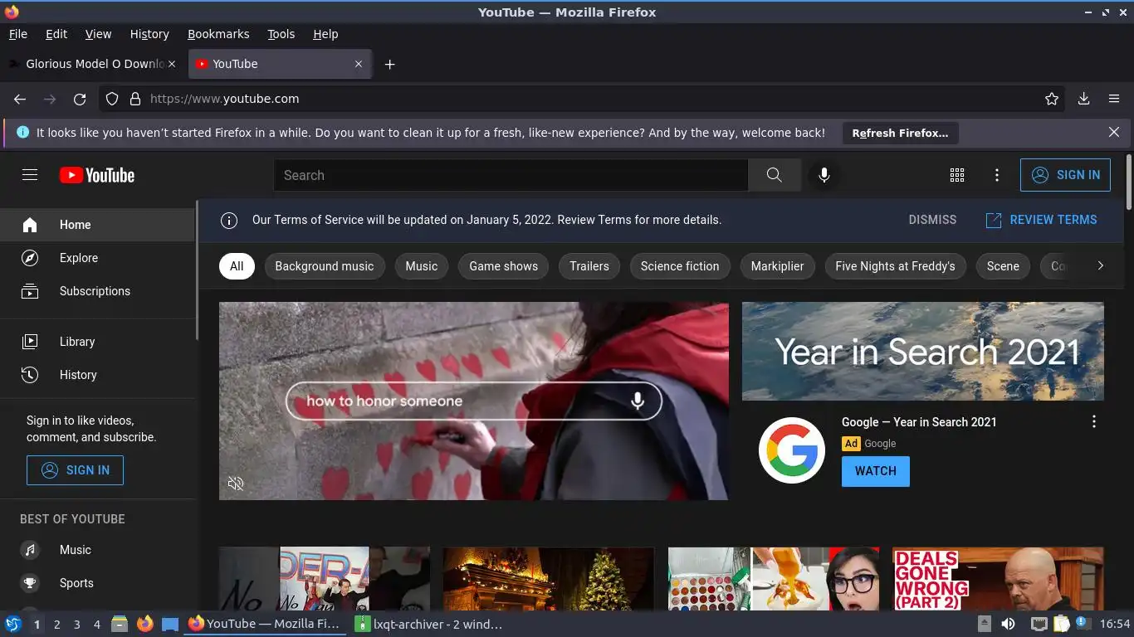Open the Google ad three-dot options

(x=1093, y=421)
